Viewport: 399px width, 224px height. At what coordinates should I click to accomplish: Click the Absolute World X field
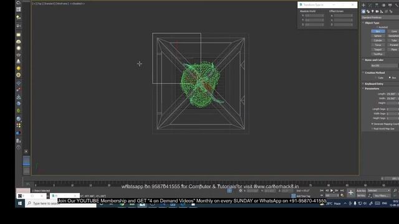[314, 16]
